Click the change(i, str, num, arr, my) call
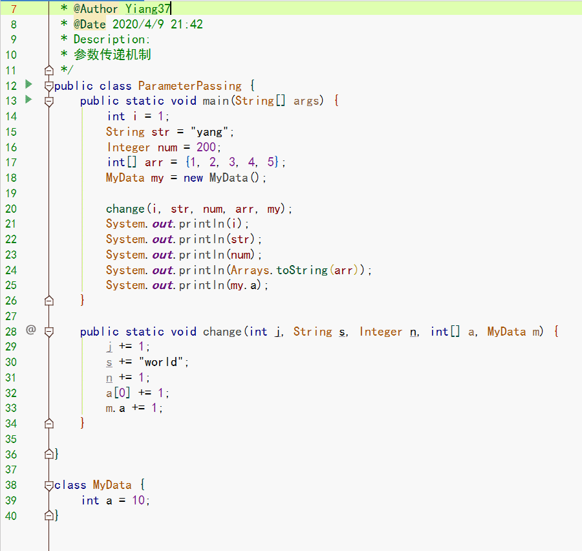 (195, 209)
